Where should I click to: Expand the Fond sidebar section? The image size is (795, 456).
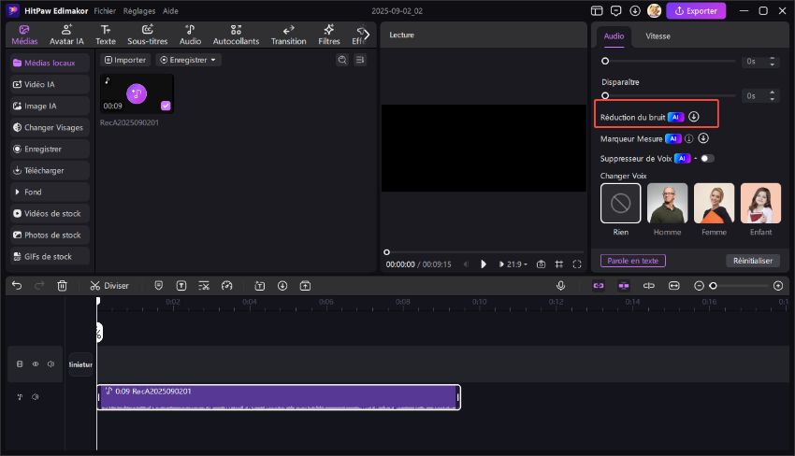(x=50, y=192)
